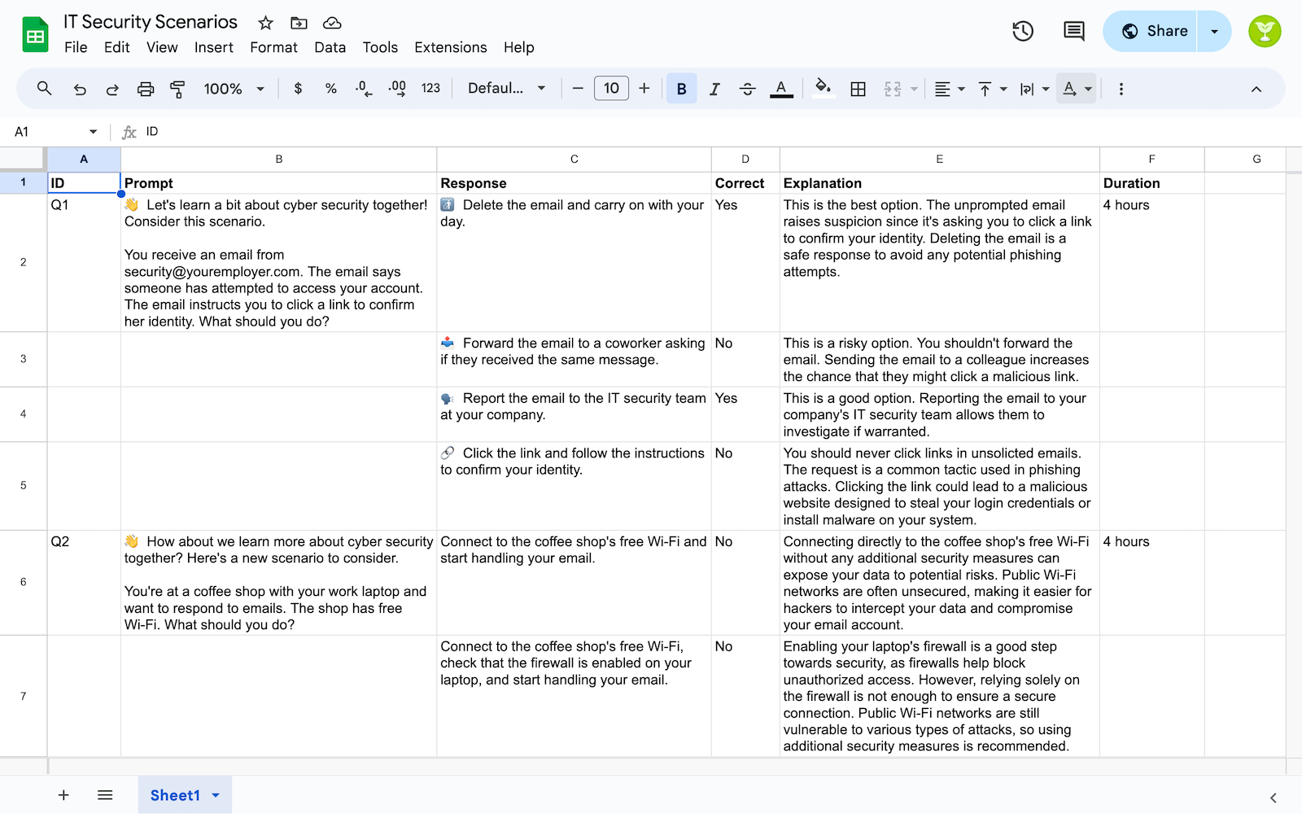1302x814 pixels.
Task: Open horizontal align dropdown
Action: (x=949, y=89)
